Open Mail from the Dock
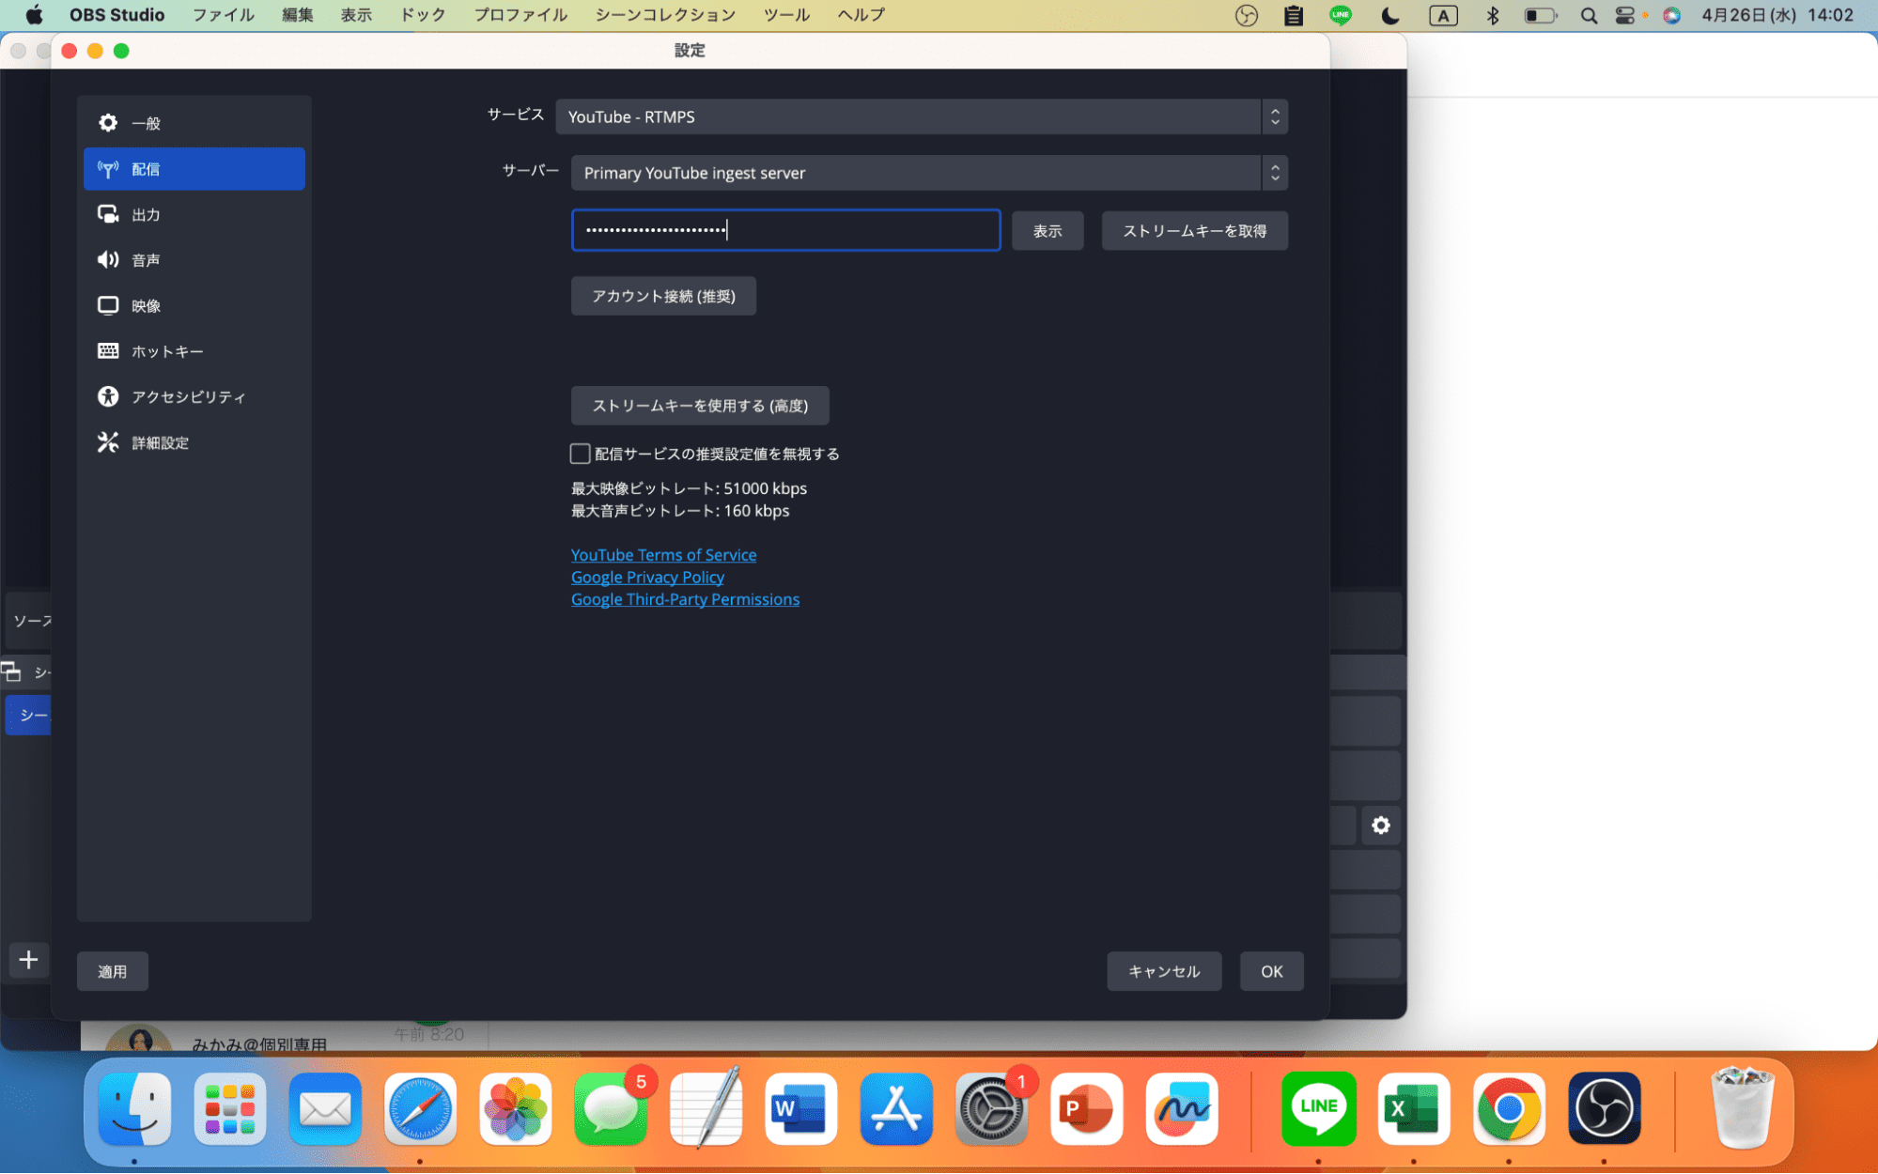 [325, 1109]
